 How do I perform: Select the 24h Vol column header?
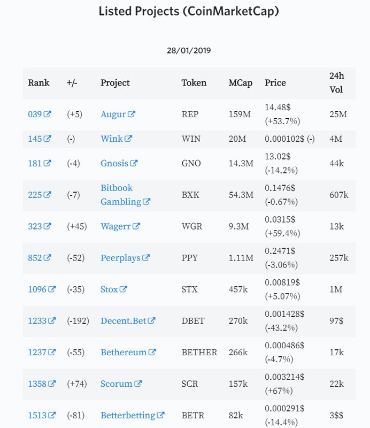(337, 83)
